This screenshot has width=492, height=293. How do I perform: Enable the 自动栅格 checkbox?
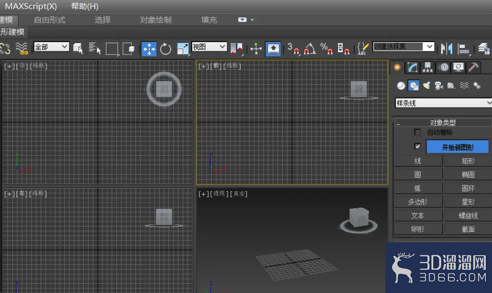tap(417, 132)
